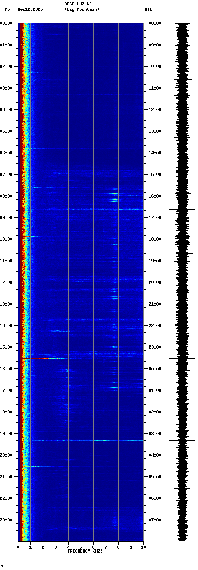Click the PST time label '18:00'
Viewport: 198px width, 570px height.
tap(6, 412)
